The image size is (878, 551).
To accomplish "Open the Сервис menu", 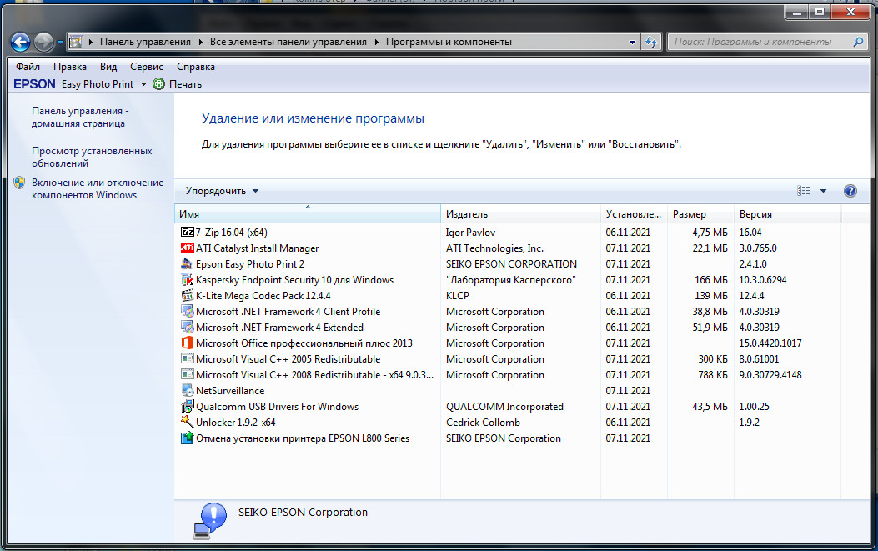I will pyautogui.click(x=147, y=67).
